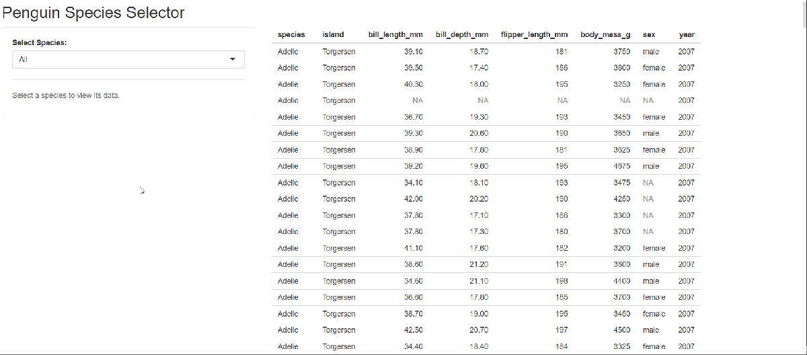Pick the flipper length value 198

click(562, 281)
